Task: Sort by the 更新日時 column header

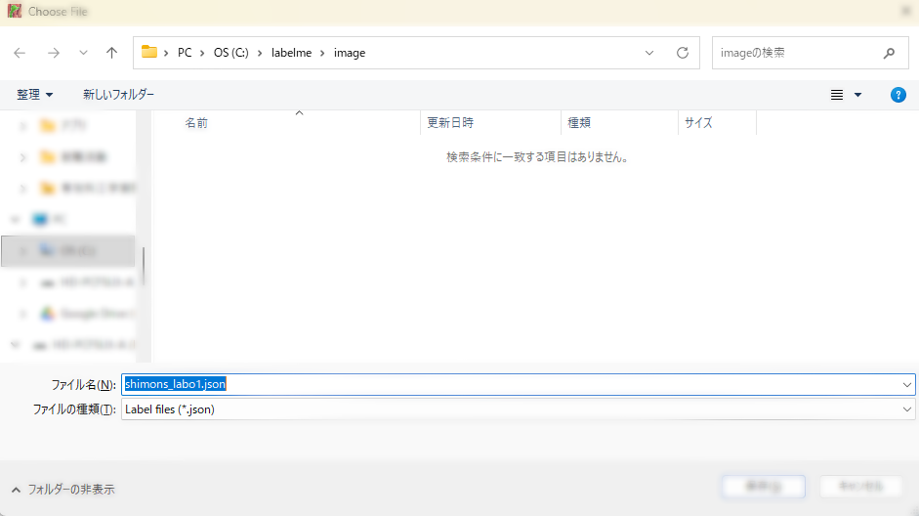Action: (450, 123)
